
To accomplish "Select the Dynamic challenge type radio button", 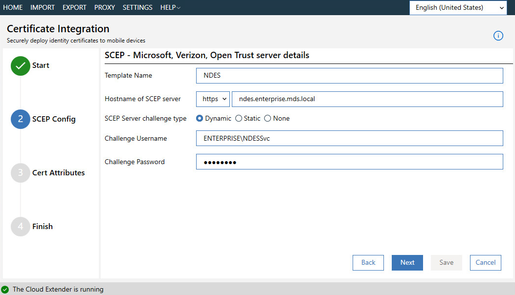I will tap(200, 118).
